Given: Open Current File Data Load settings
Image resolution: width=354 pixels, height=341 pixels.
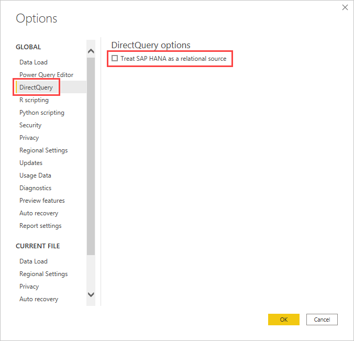Looking at the screenshot, I should point(34,261).
